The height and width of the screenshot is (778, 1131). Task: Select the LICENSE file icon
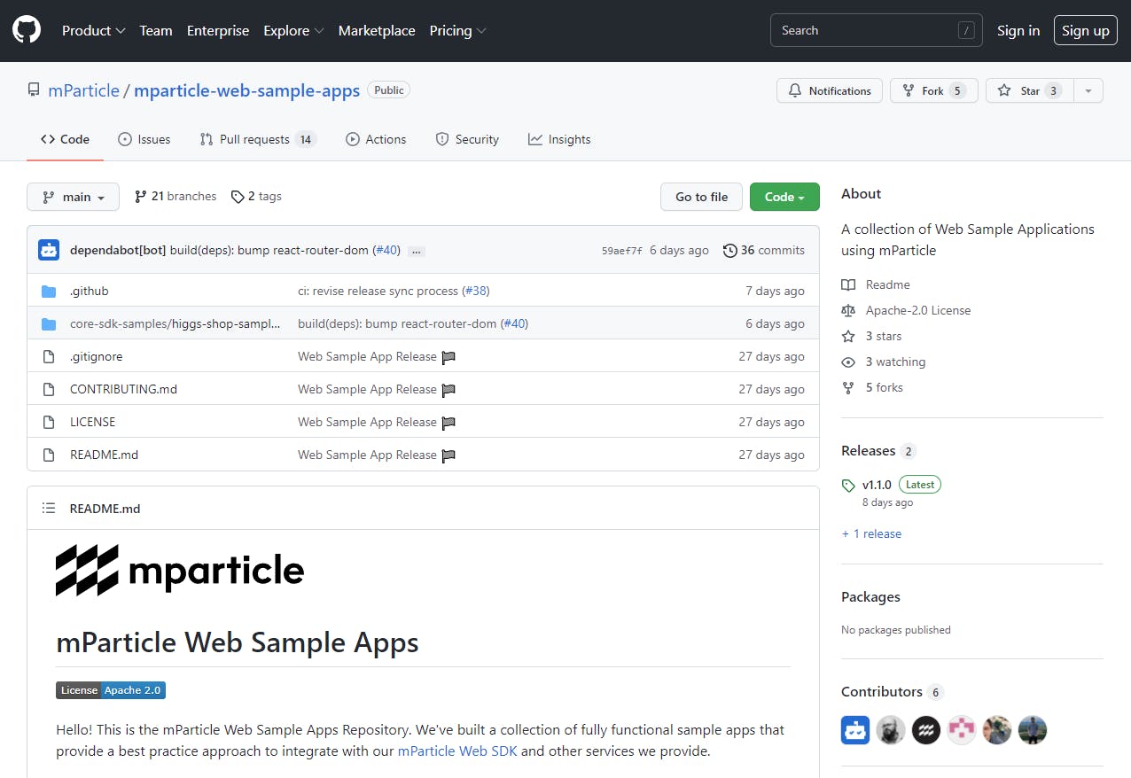coord(49,422)
